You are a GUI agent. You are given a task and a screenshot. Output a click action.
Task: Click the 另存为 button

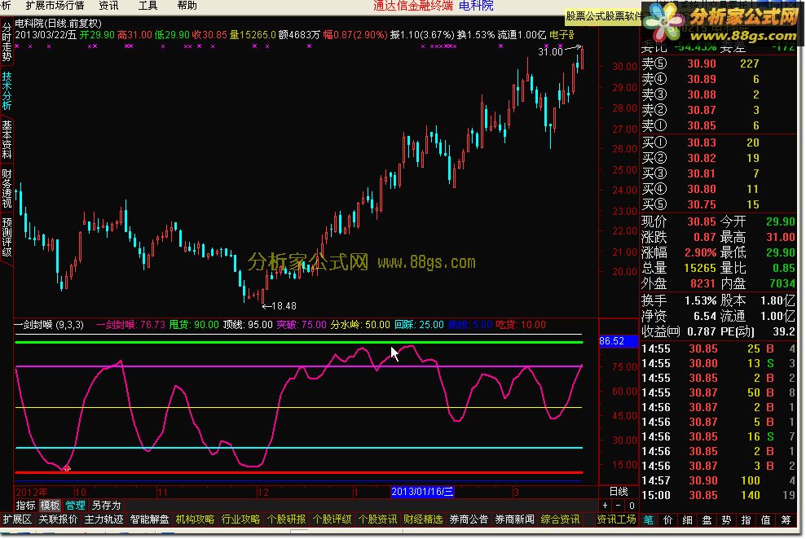point(107,506)
